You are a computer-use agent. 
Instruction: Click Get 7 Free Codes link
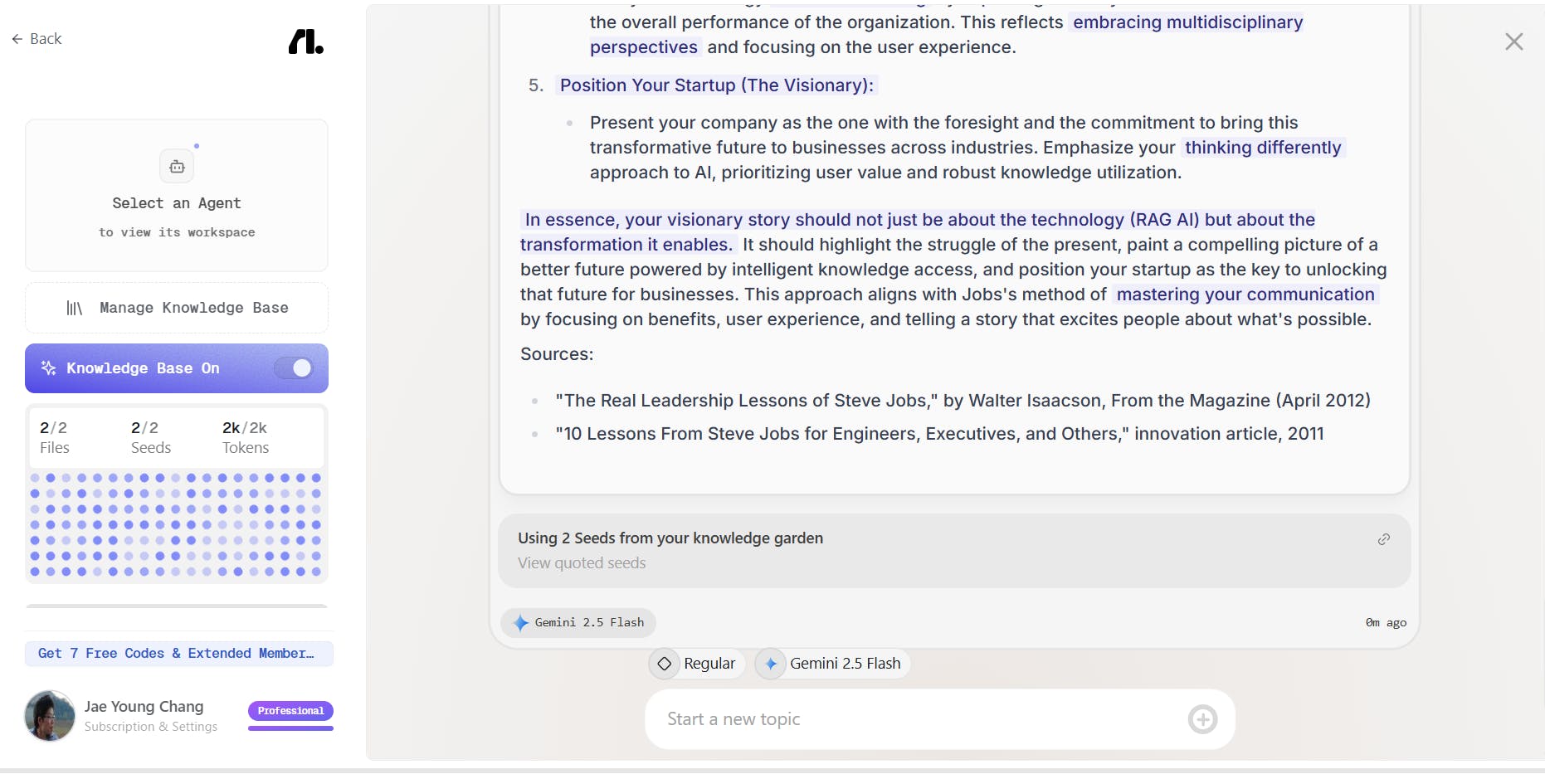tap(178, 654)
